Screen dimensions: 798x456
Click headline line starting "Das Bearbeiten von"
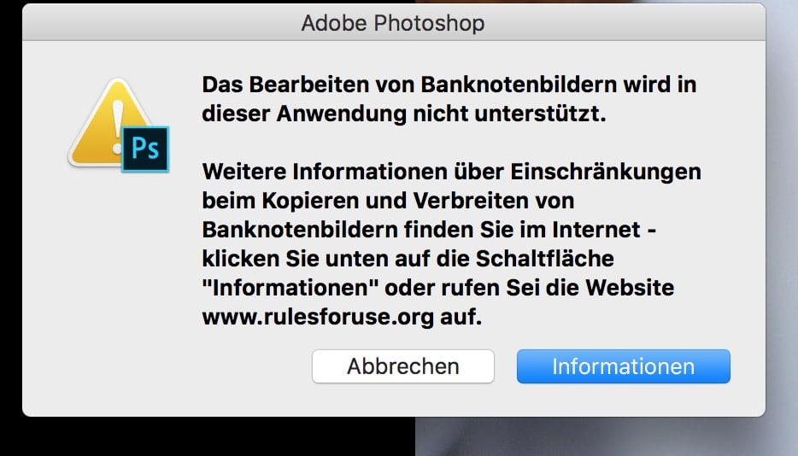(x=449, y=85)
